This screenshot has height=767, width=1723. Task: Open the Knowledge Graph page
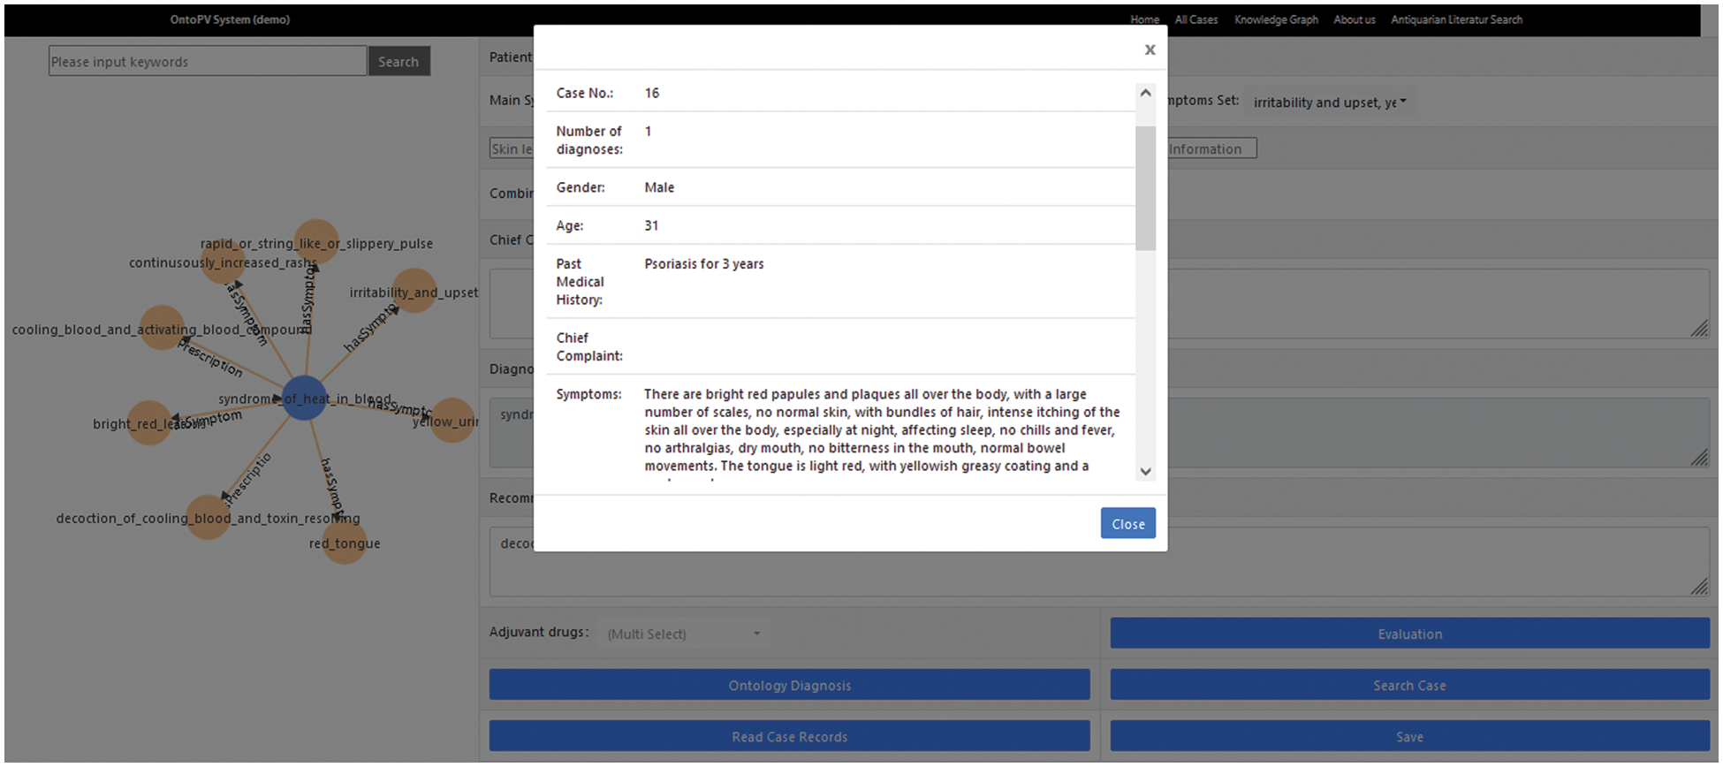1276,19
